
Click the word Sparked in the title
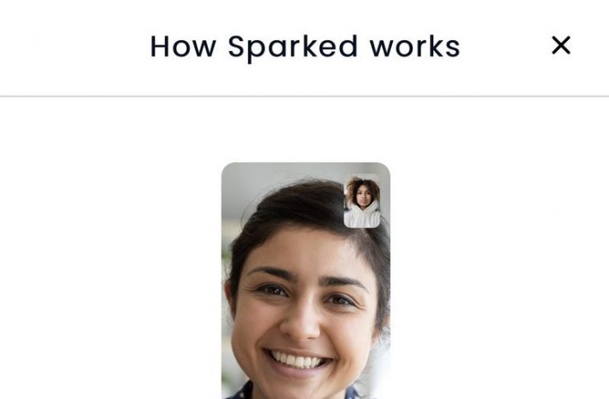tap(292, 48)
